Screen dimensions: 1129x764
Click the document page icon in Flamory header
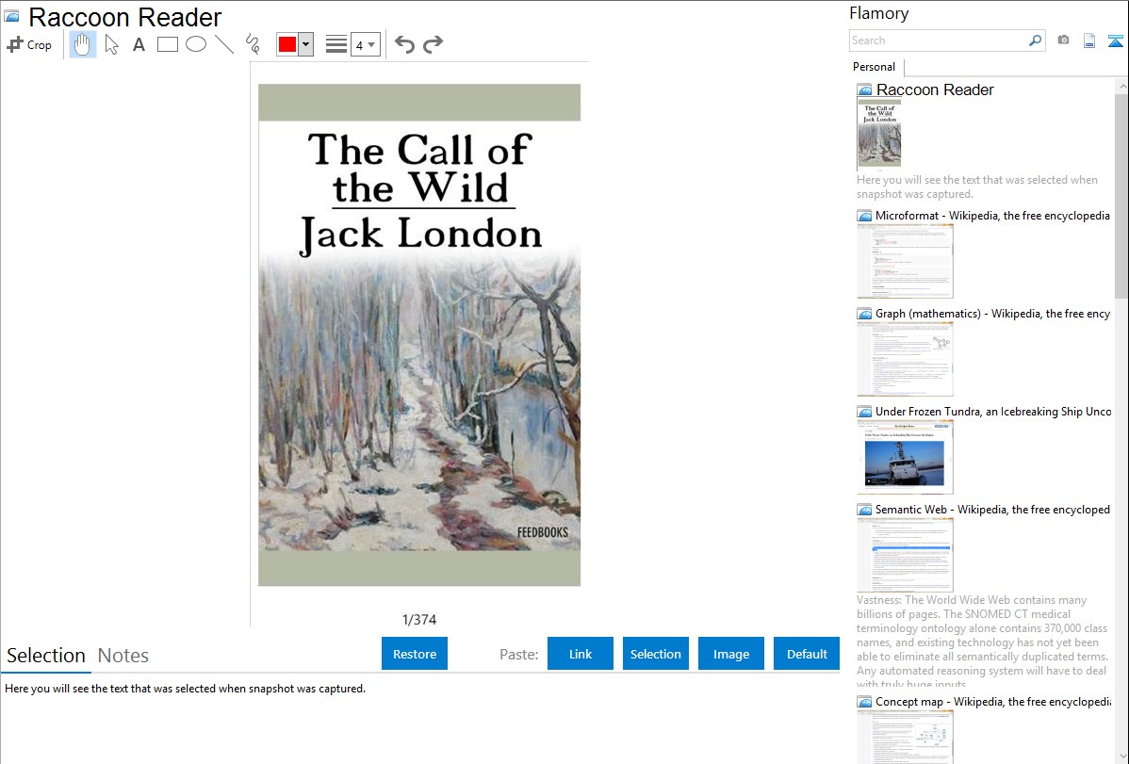click(1089, 41)
